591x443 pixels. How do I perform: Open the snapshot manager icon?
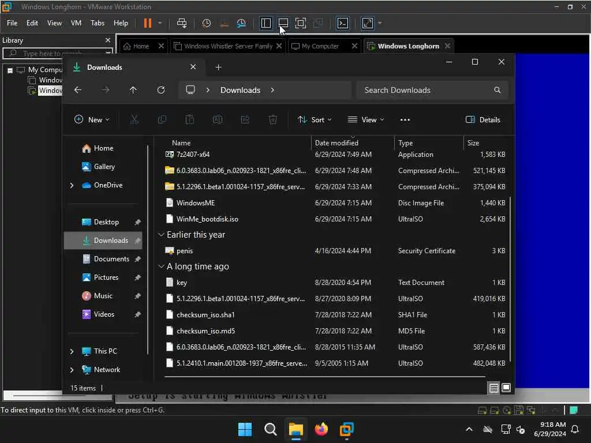click(x=241, y=23)
